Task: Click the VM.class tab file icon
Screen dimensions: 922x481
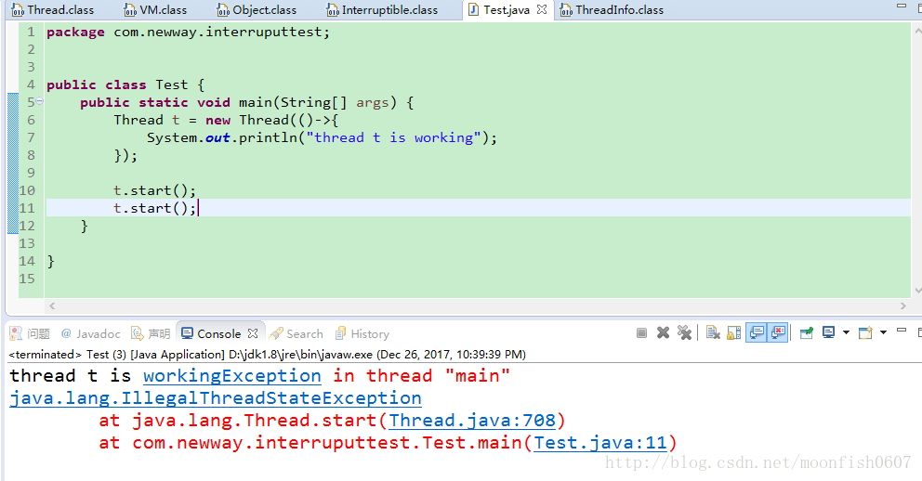Action: tap(130, 10)
